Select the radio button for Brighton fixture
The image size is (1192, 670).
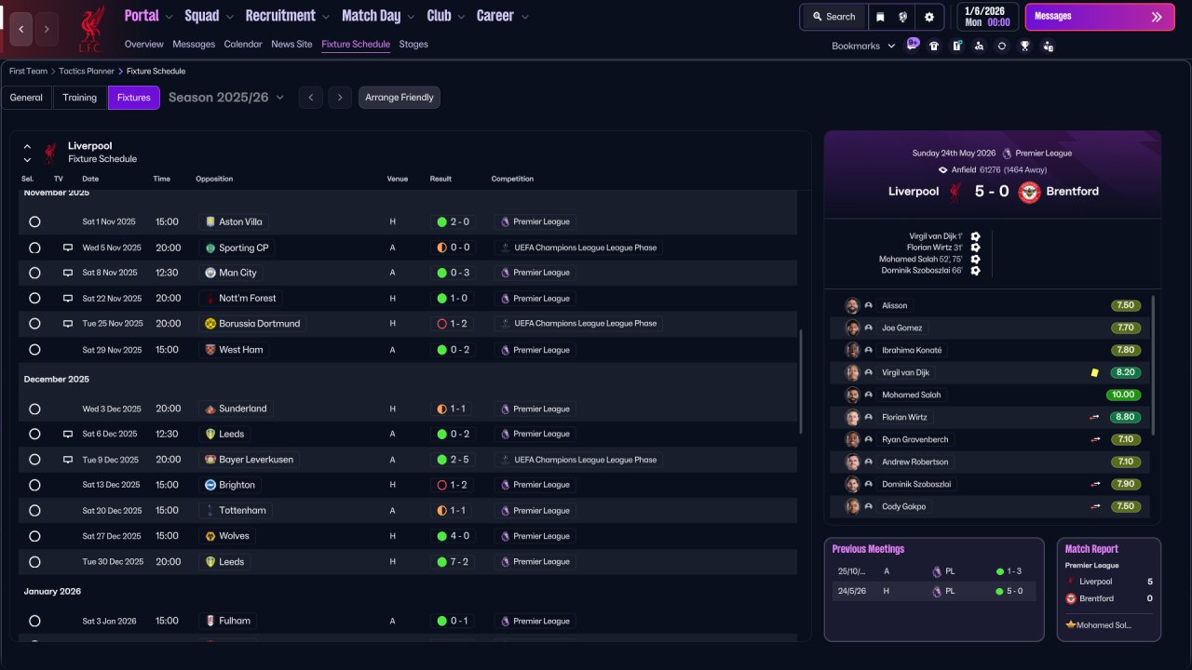tap(34, 486)
